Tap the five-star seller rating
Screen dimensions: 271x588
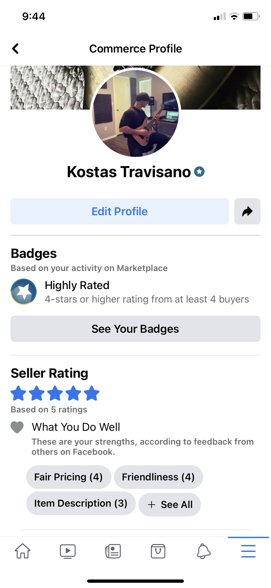[x=55, y=393]
